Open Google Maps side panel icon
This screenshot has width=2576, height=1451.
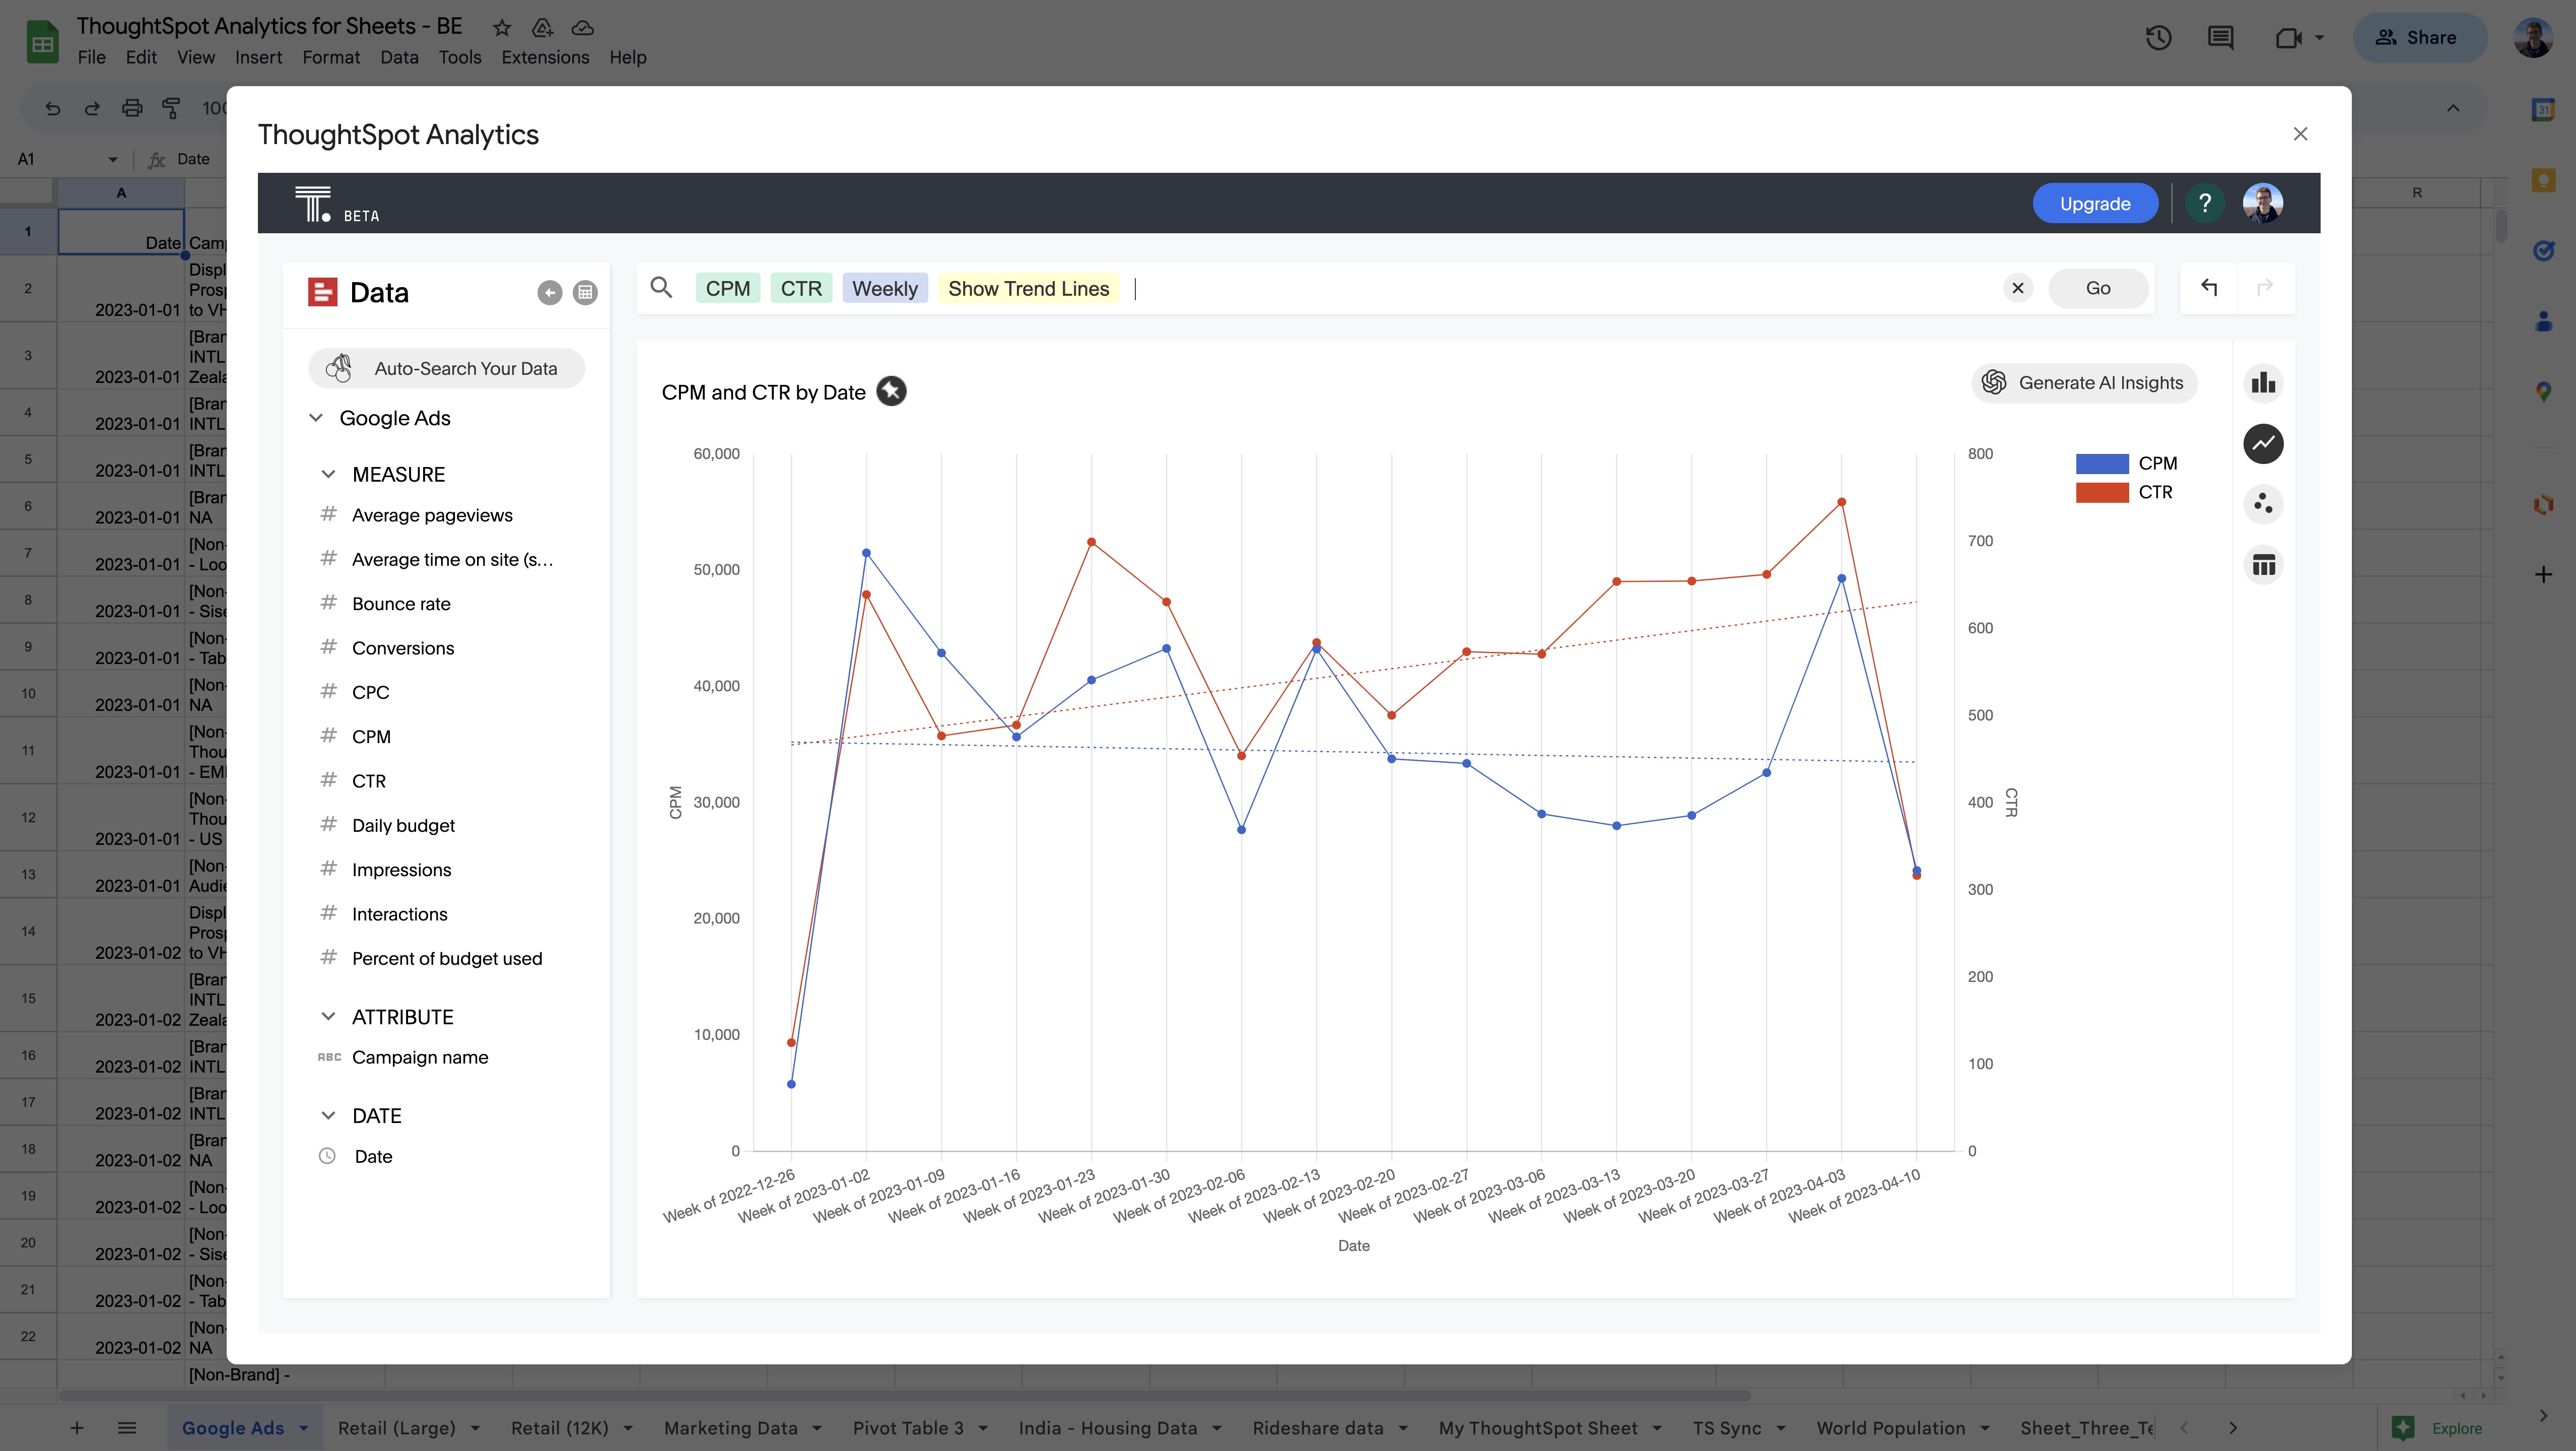pos(2543,392)
